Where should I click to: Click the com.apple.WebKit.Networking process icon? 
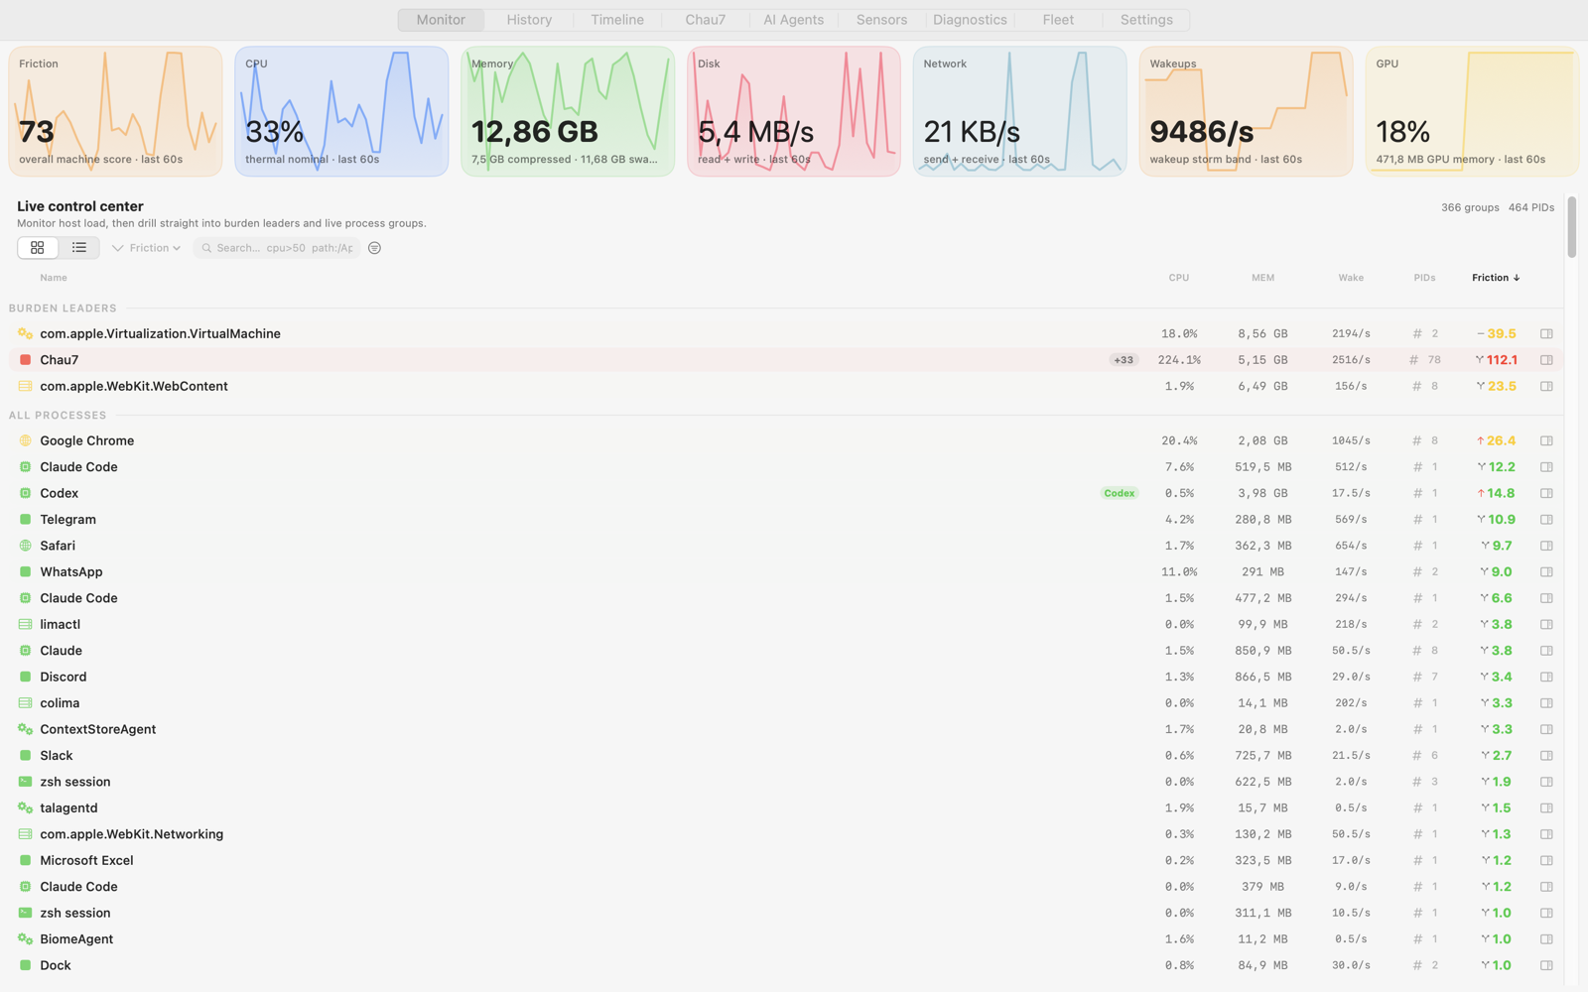click(26, 834)
